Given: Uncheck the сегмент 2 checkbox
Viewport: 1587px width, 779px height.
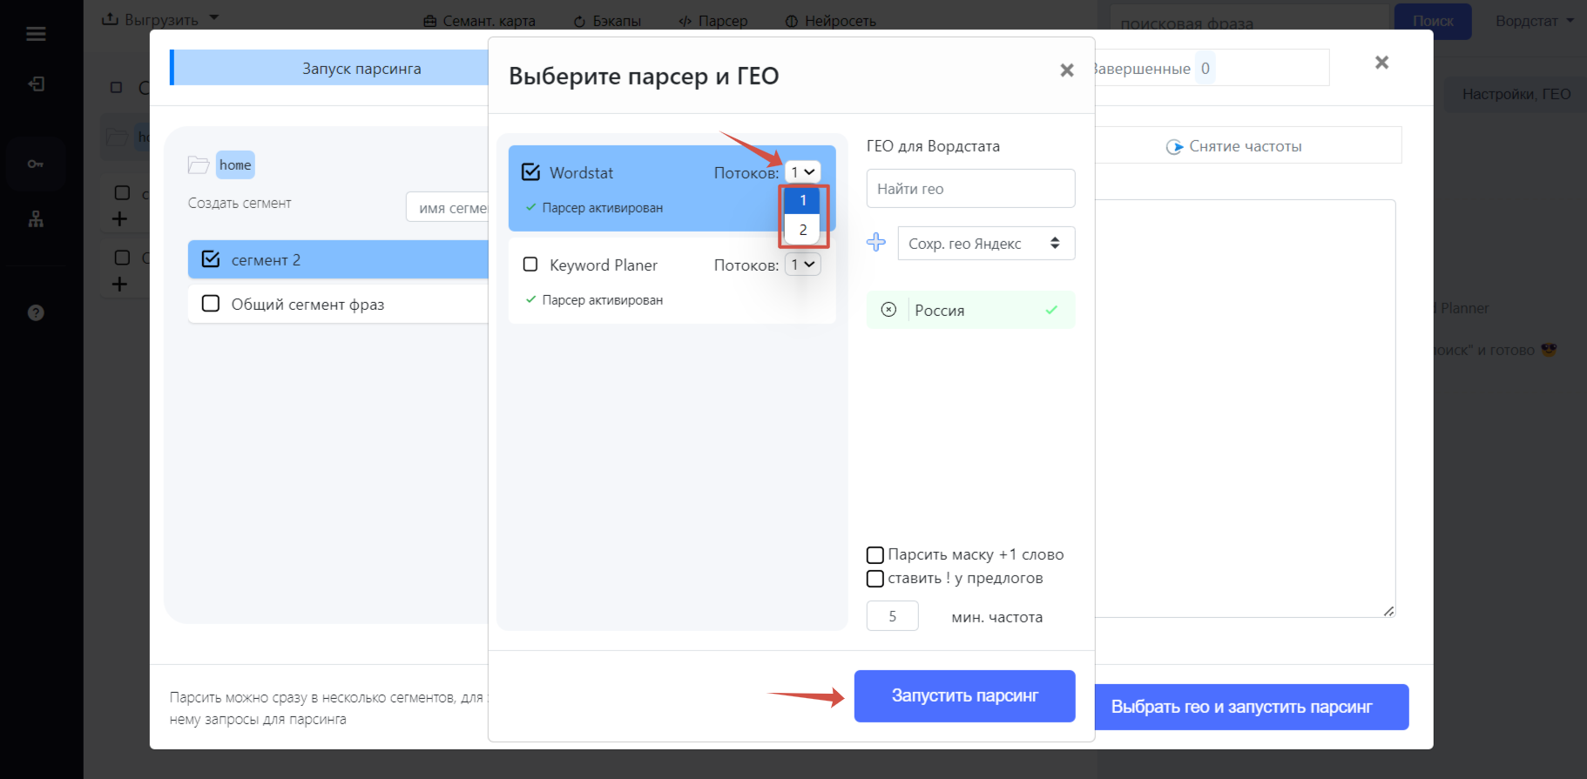Looking at the screenshot, I should click(211, 259).
